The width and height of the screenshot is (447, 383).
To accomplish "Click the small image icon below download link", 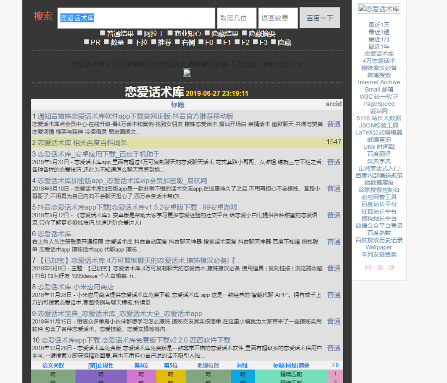I will [x=187, y=72].
